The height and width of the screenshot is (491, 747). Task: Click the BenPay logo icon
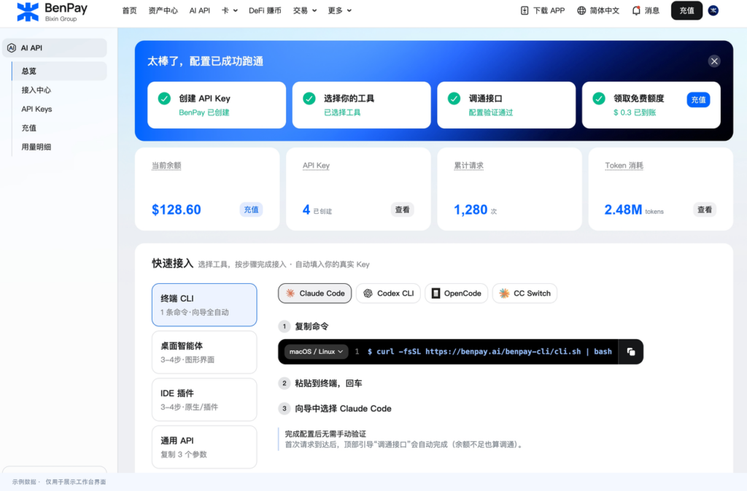coord(28,12)
